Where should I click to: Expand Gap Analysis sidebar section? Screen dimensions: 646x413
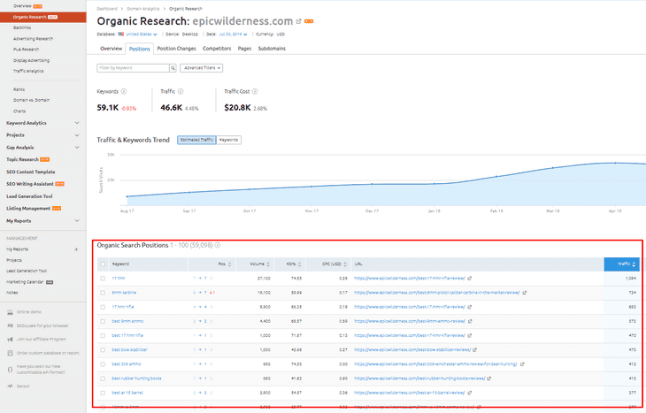pos(77,148)
